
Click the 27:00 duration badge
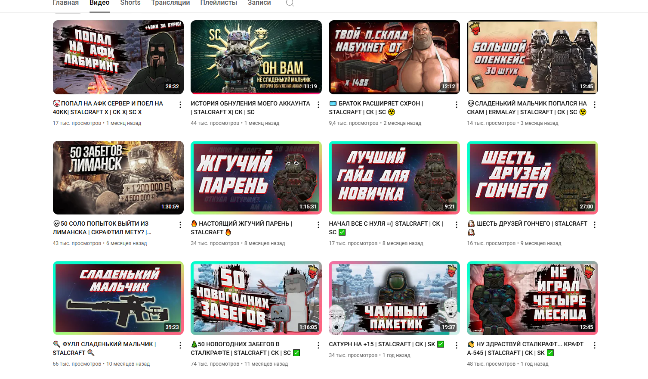coord(586,207)
